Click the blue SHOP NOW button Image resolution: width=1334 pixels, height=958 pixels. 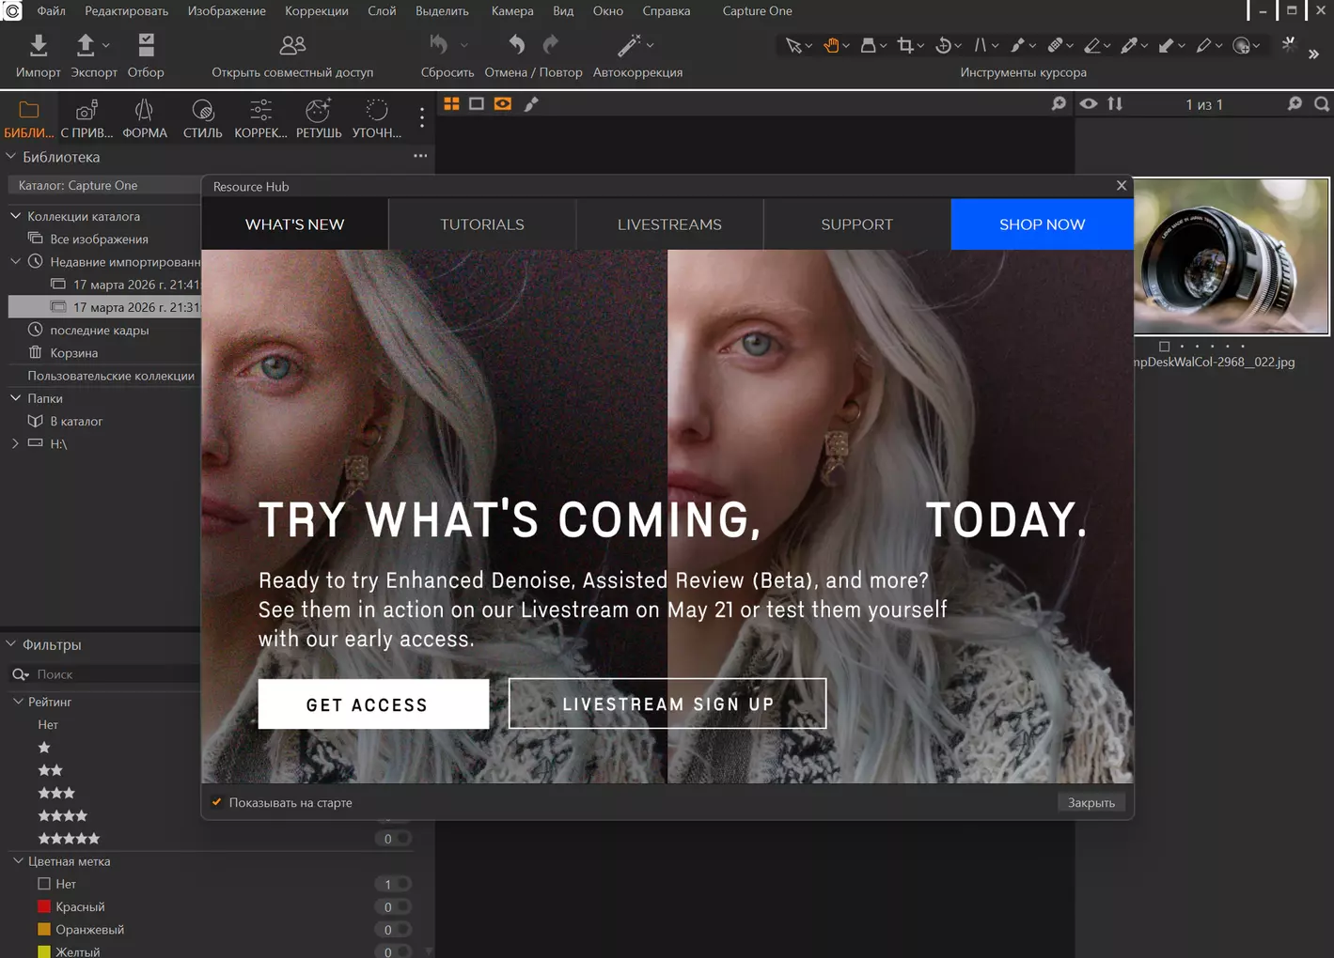[1043, 224]
